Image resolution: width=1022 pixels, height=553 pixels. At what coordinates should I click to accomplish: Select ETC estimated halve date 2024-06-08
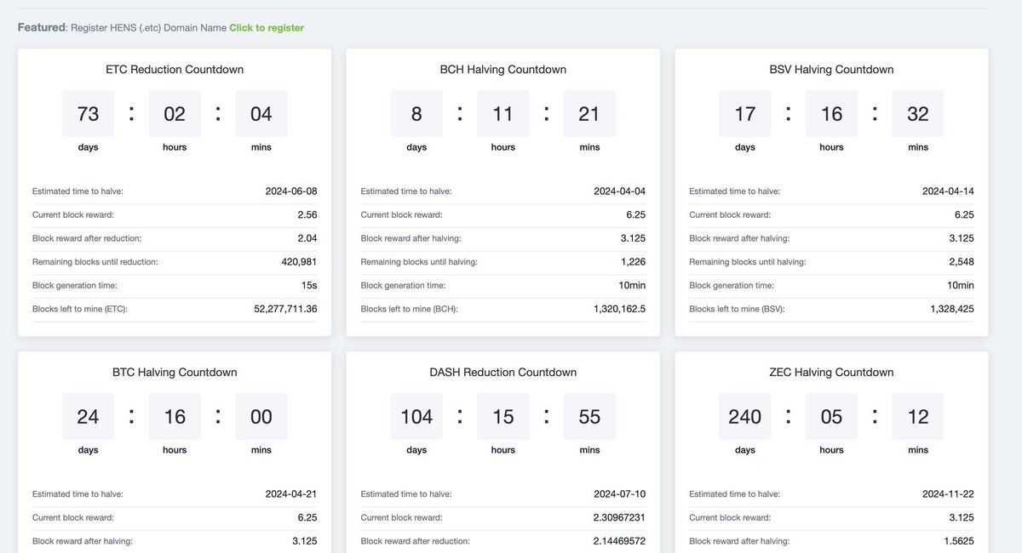pos(291,191)
